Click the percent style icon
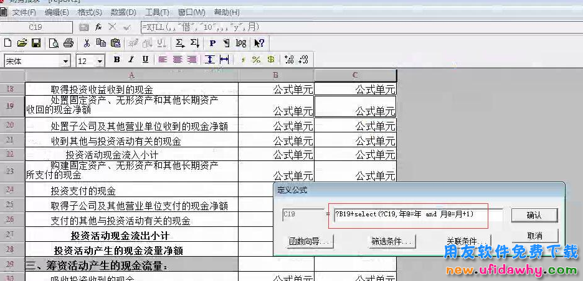Screen dimensions: 583x281 256,60
